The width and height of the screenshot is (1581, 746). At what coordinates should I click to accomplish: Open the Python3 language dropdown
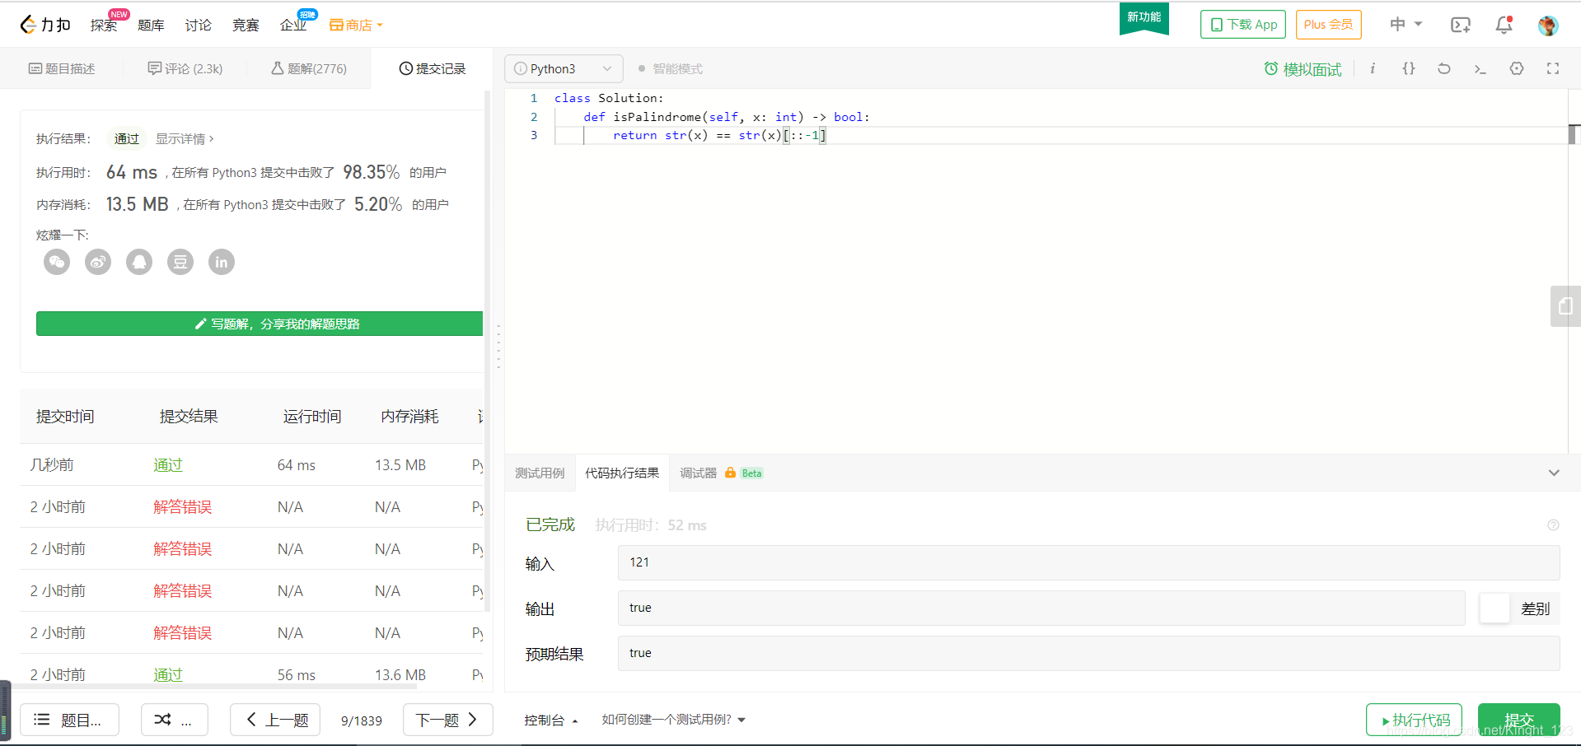pos(564,68)
